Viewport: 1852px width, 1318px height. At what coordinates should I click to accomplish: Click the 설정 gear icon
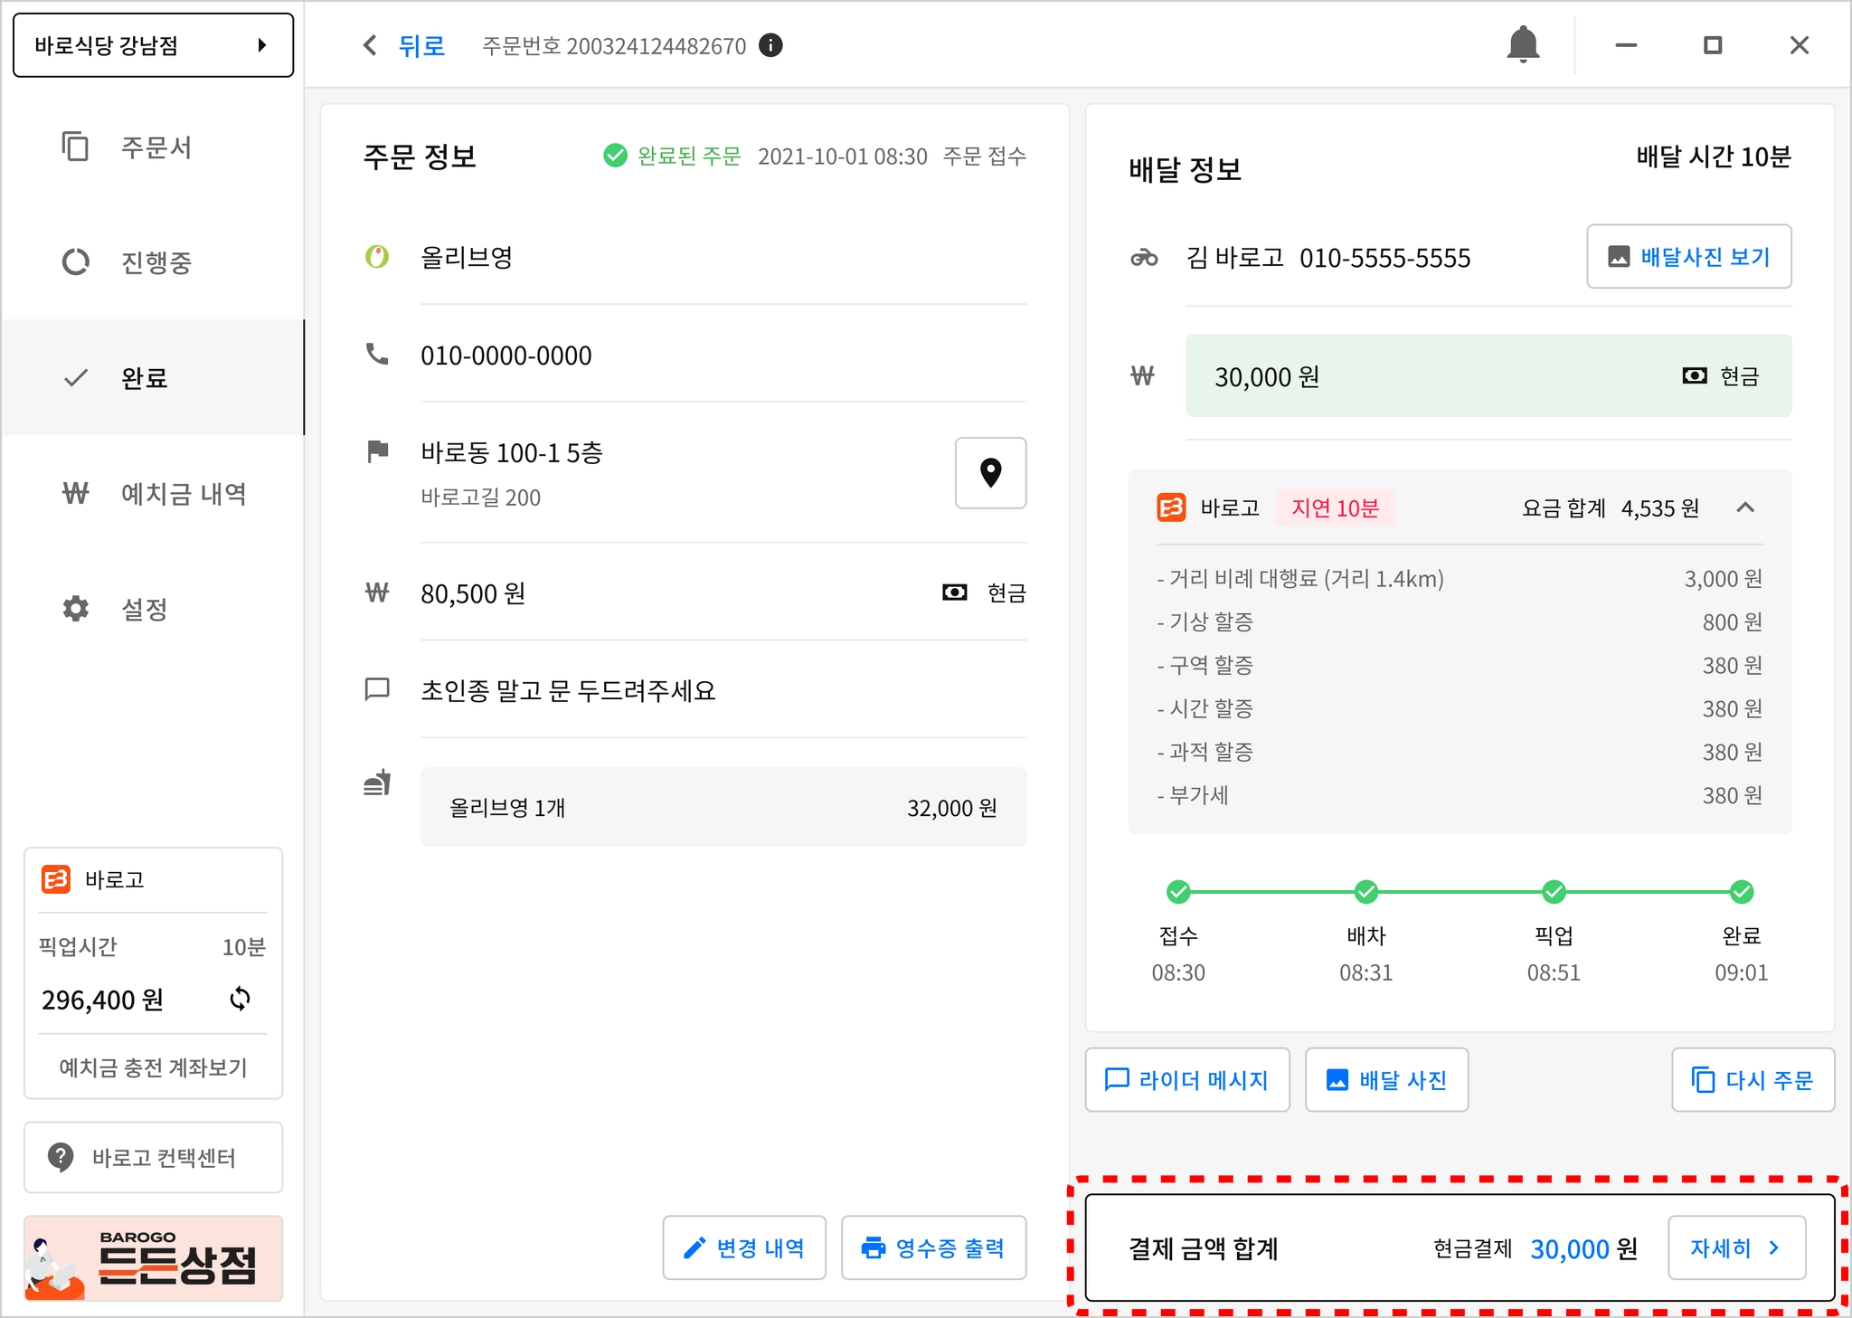76,609
